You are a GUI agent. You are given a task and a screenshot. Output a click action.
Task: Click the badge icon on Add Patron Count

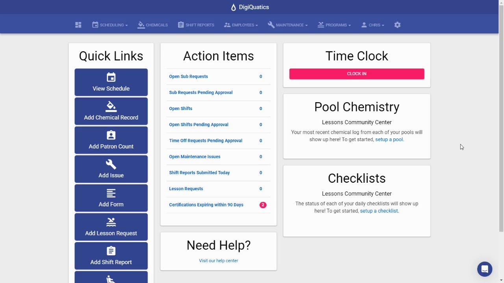coord(111,135)
